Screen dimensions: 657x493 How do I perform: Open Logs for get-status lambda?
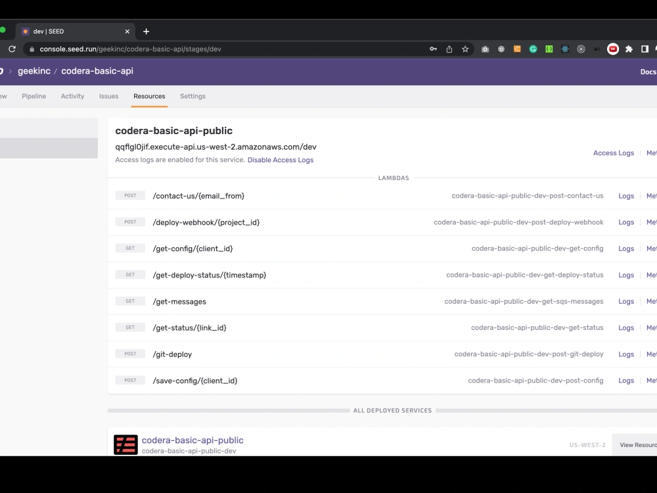pyautogui.click(x=626, y=328)
